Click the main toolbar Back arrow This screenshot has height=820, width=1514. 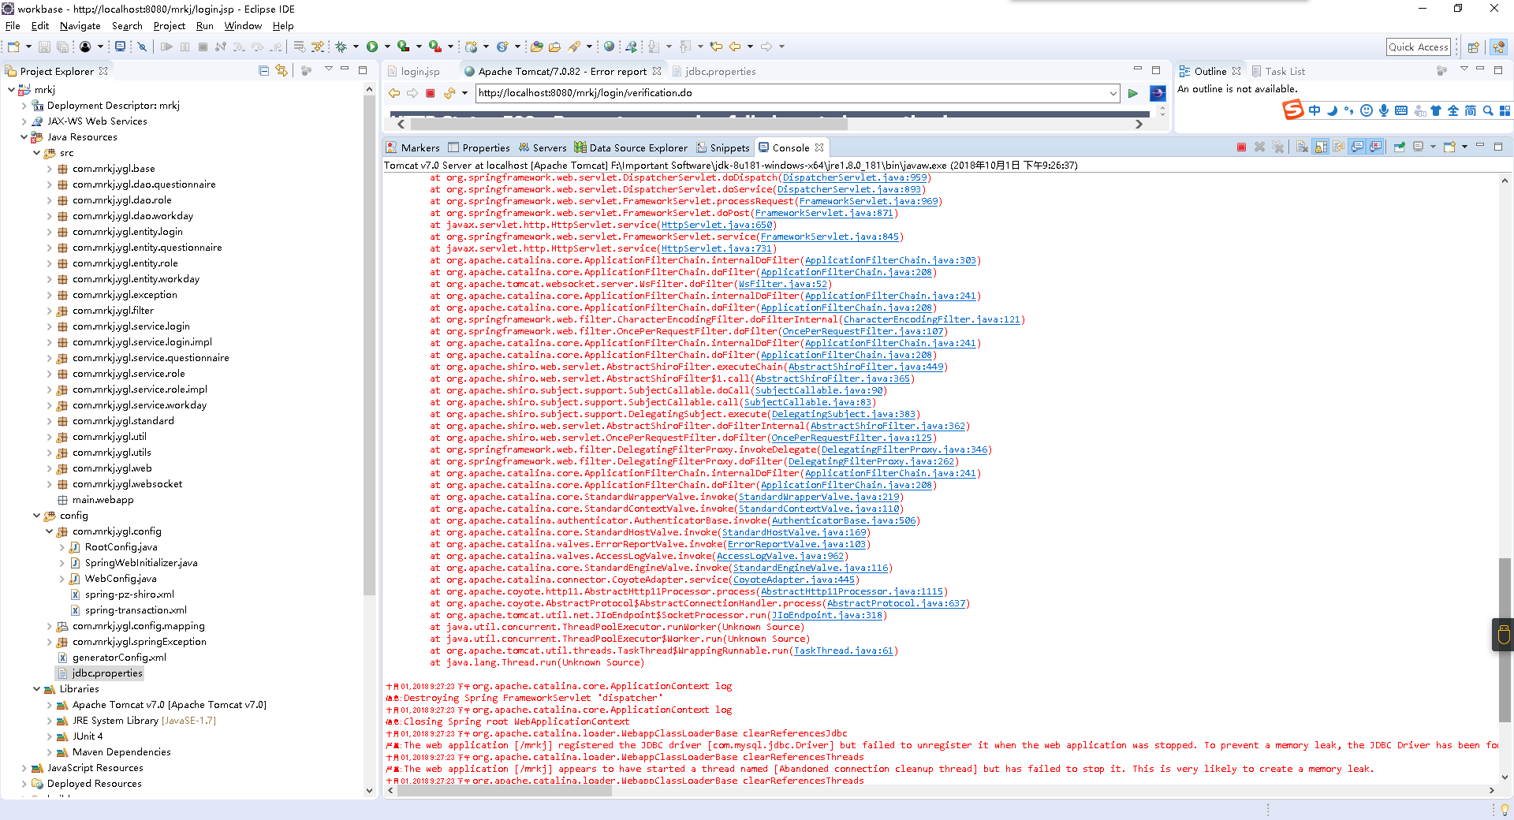point(735,47)
